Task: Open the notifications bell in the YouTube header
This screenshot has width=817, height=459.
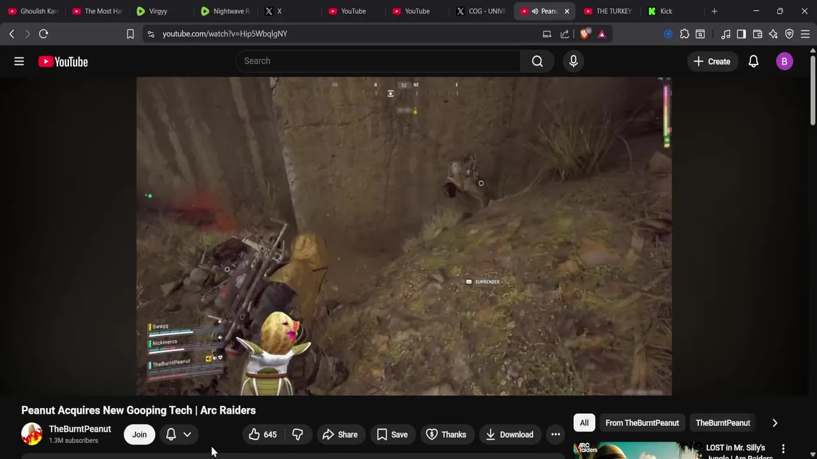Action: tap(753, 61)
